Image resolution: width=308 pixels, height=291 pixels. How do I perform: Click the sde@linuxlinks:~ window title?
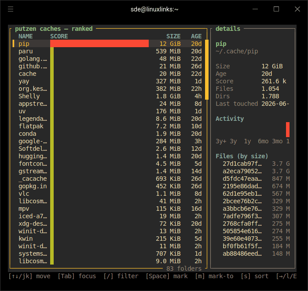[x=154, y=9]
